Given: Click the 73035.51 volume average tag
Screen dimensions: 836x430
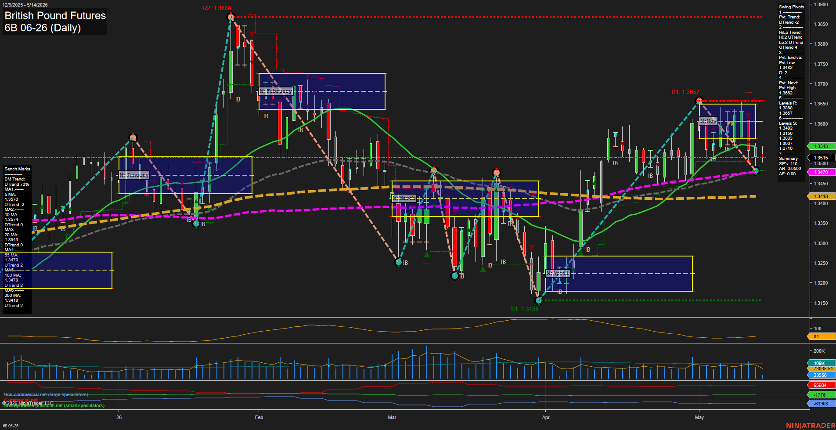Looking at the screenshot, I should [821, 369].
